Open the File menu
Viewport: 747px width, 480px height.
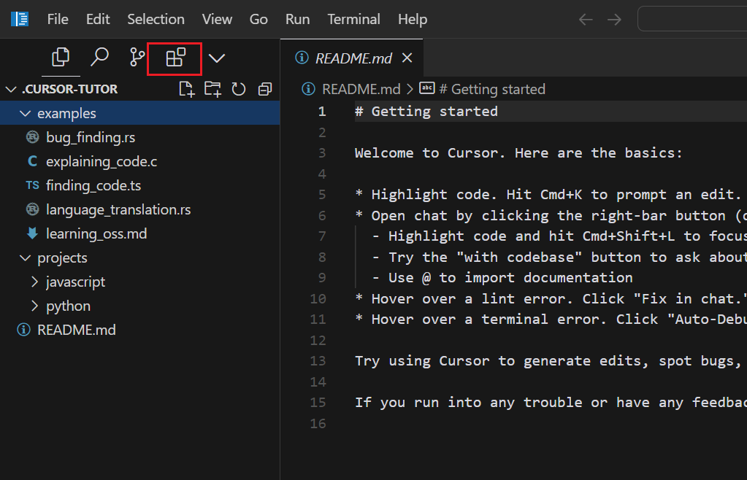pyautogui.click(x=58, y=19)
